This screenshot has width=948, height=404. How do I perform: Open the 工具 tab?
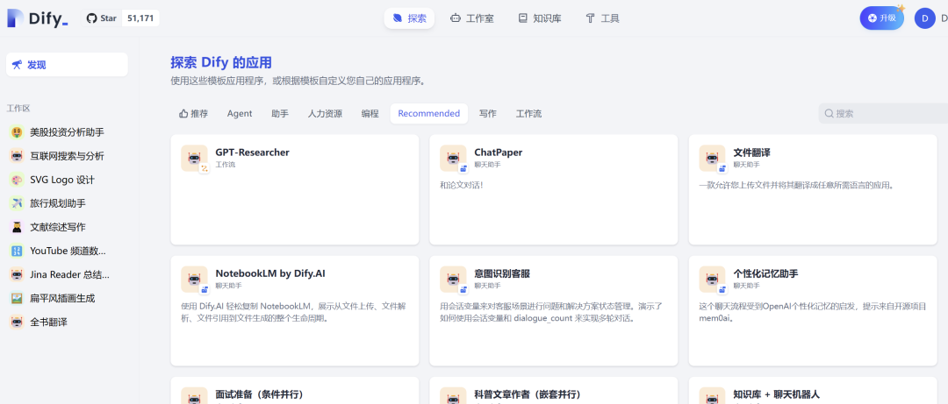click(603, 18)
